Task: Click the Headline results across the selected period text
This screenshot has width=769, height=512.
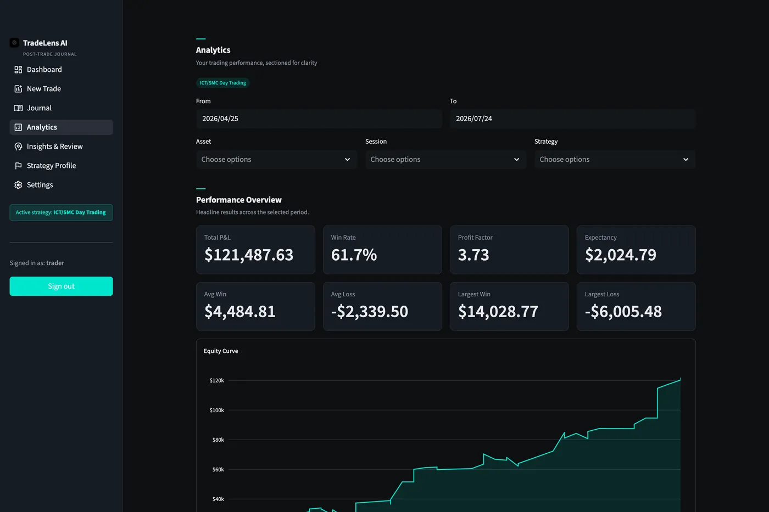Action: pyautogui.click(x=252, y=212)
